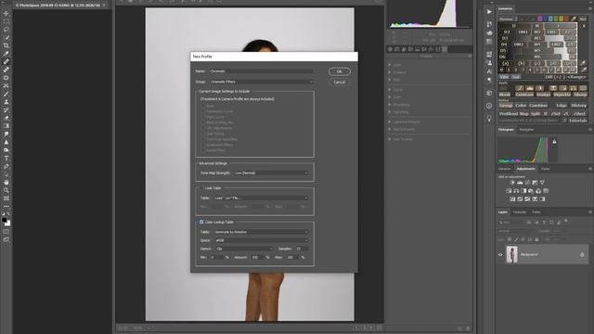Click the Background layer lock icon
Screen dimensions: 594x334
[582, 255]
